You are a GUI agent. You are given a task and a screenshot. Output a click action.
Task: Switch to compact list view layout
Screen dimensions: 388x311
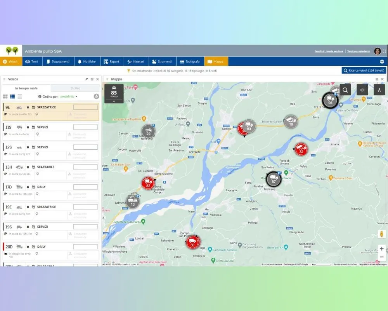(x=20, y=96)
